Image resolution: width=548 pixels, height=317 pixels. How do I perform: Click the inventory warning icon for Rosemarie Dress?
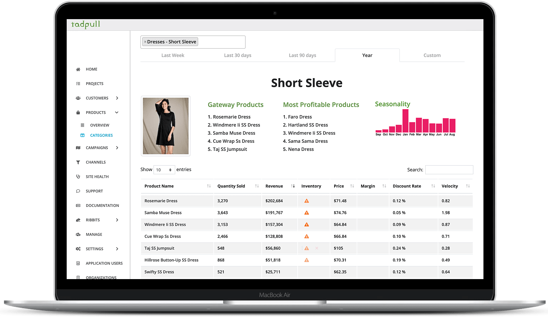pos(306,201)
